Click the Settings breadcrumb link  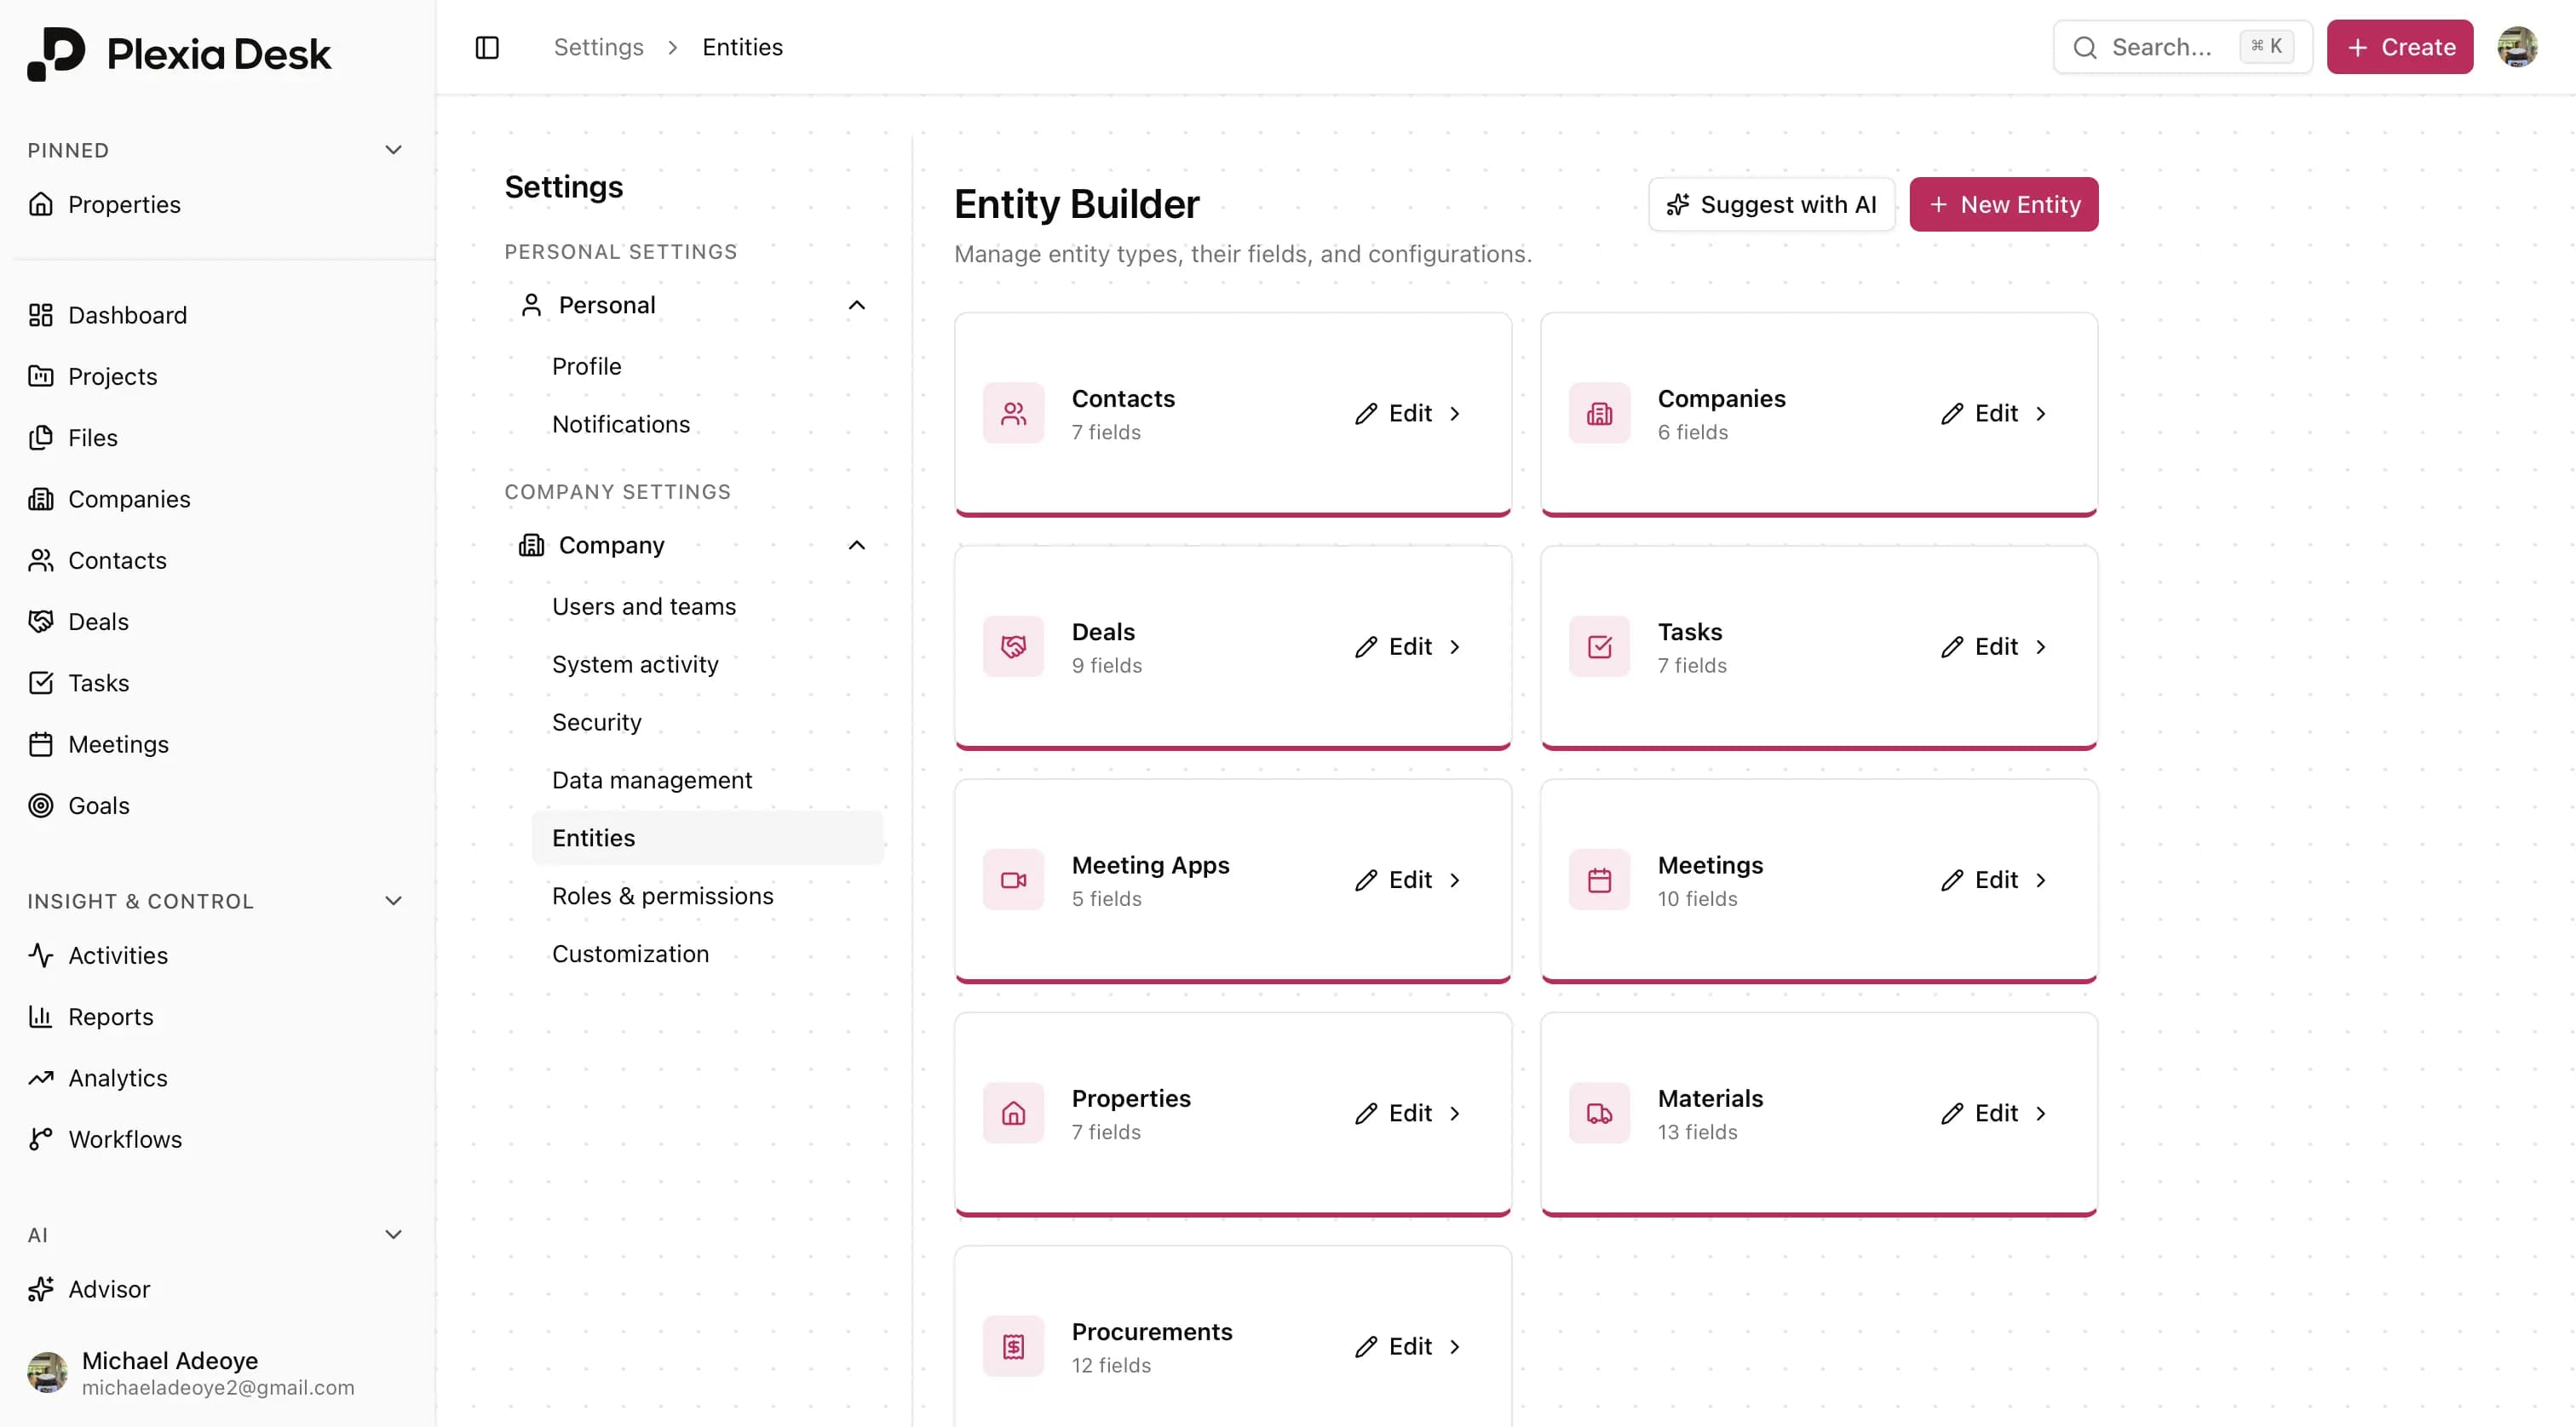(598, 47)
